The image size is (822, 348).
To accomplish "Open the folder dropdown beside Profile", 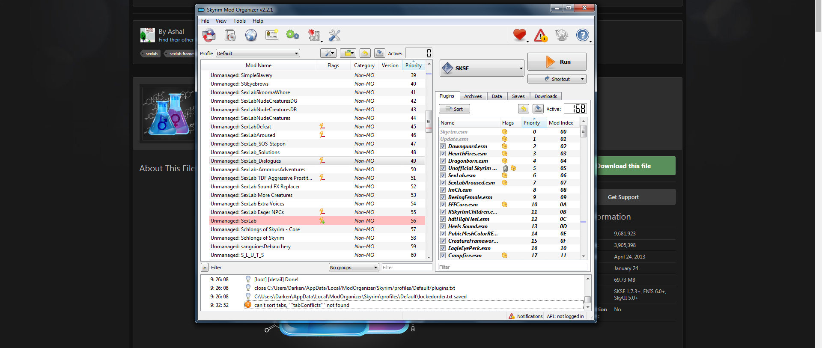I will coord(348,53).
